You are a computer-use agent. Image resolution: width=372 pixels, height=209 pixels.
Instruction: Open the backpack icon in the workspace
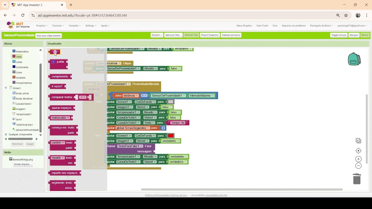click(354, 59)
